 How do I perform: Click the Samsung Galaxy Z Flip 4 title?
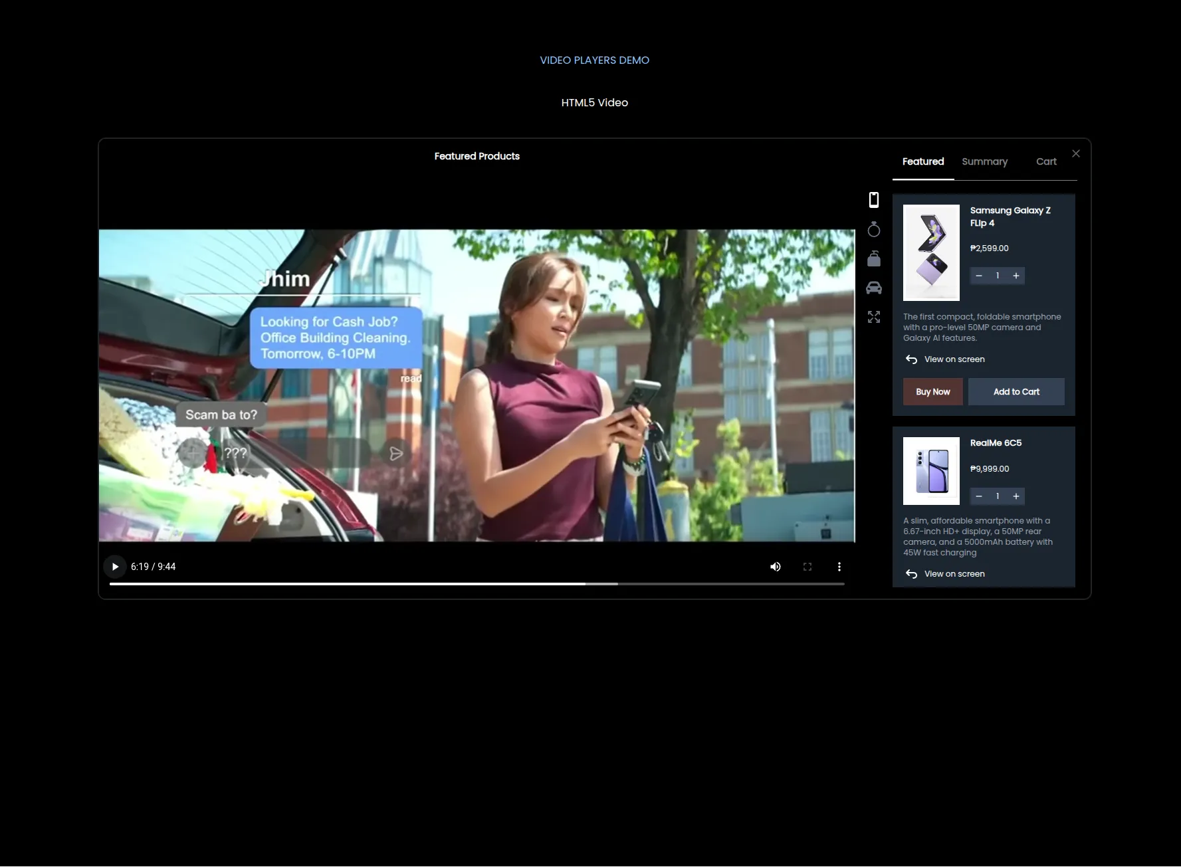click(x=1010, y=217)
